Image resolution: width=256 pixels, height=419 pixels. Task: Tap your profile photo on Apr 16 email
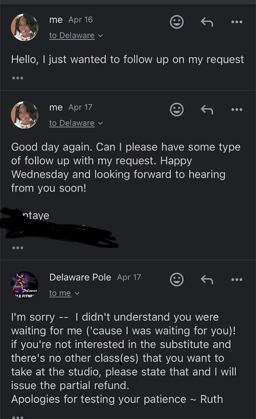pyautogui.click(x=24, y=27)
